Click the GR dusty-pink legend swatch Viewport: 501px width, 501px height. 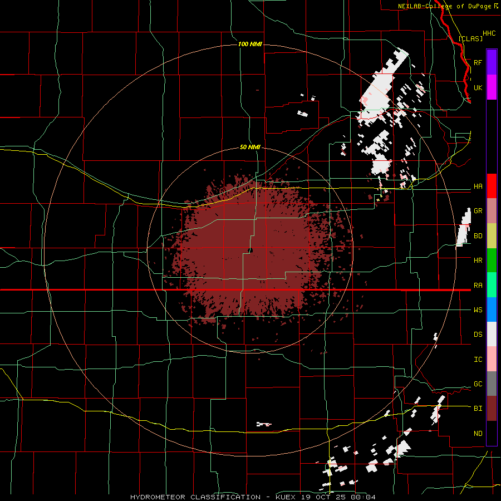pyautogui.click(x=492, y=211)
